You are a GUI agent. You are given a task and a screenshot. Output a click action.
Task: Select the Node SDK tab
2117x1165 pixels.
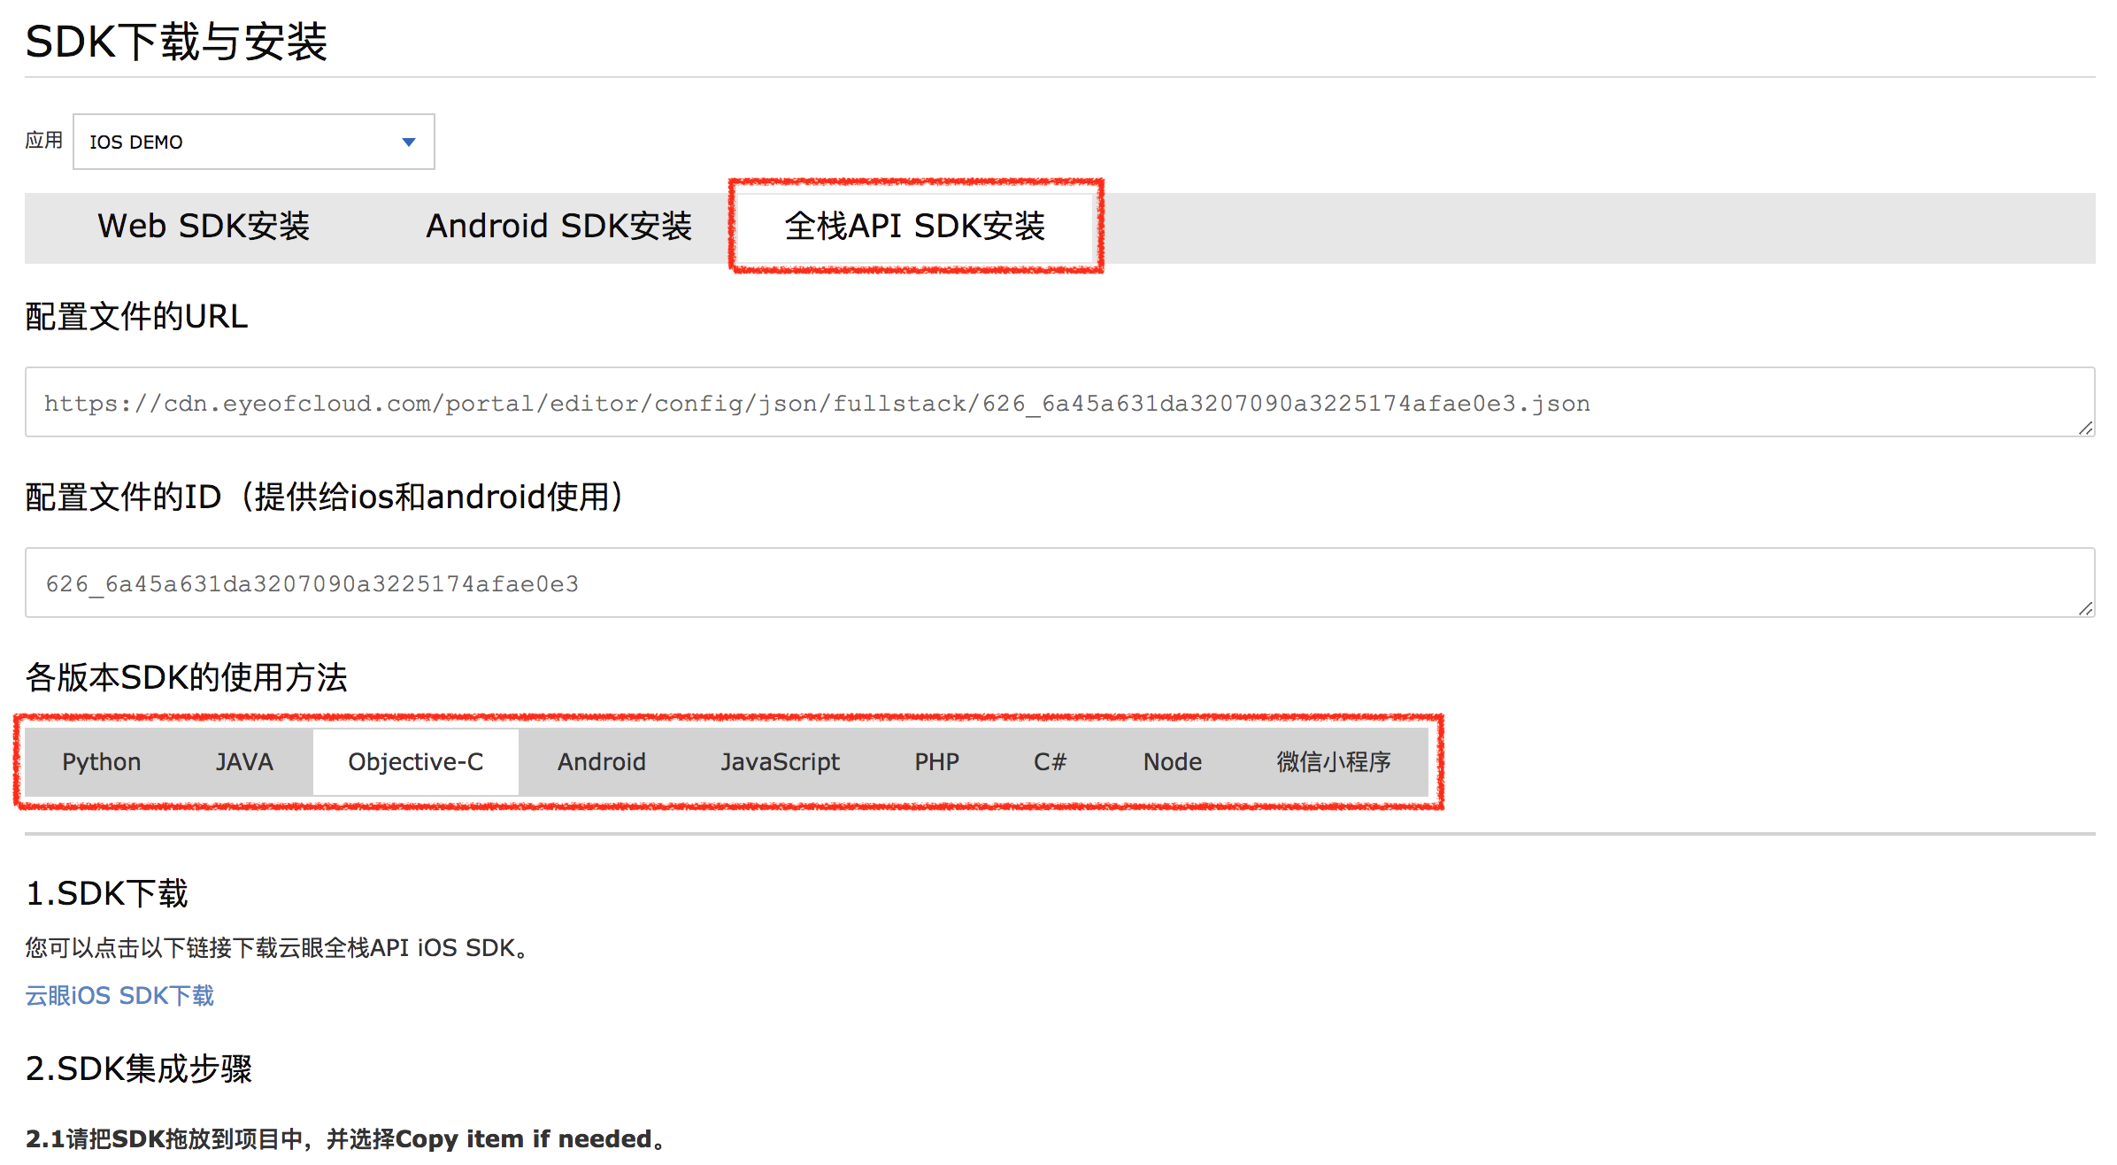(x=1173, y=761)
